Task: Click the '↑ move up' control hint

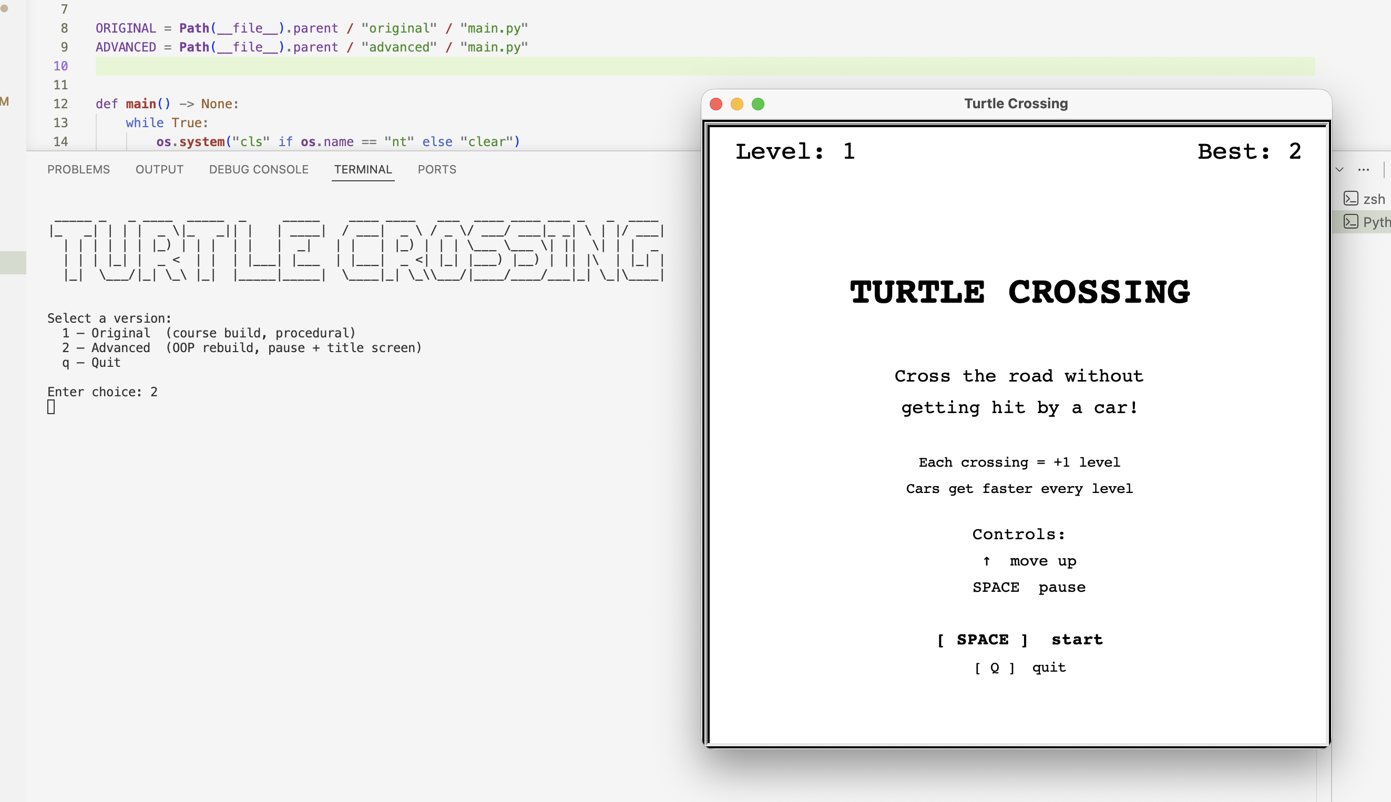Action: (x=1029, y=561)
